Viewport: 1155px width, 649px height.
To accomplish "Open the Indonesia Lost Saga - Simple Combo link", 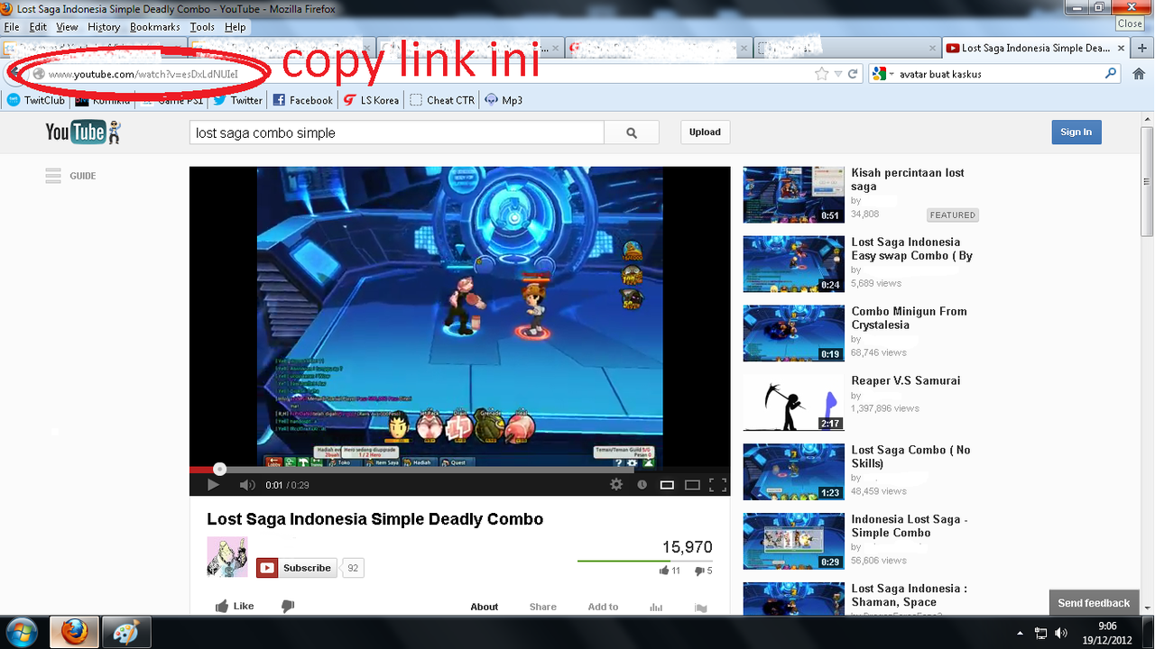I will coord(910,526).
